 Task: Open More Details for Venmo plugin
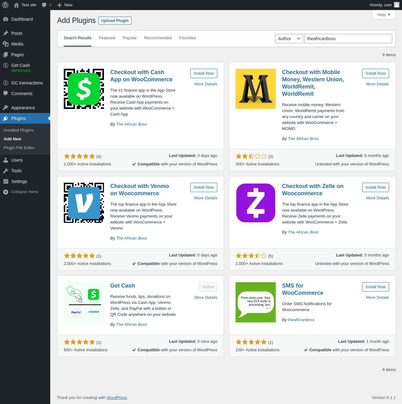point(206,198)
